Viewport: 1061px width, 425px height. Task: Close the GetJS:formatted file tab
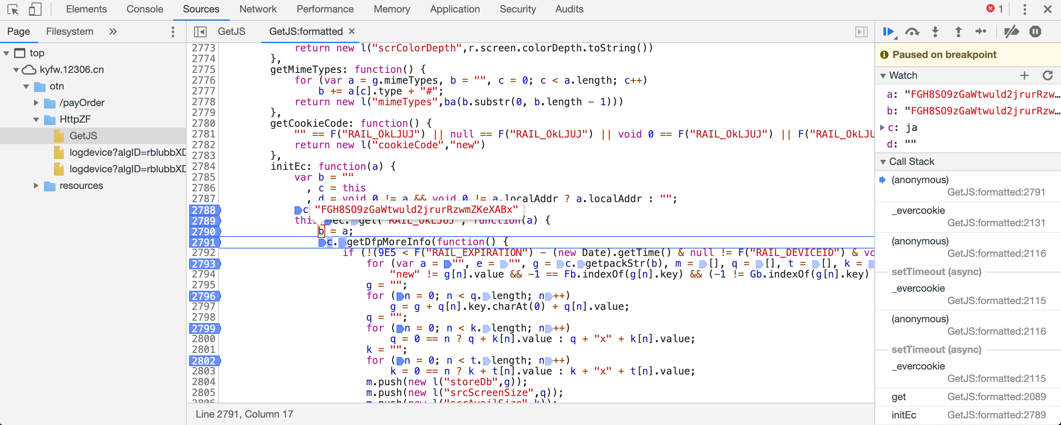point(352,31)
